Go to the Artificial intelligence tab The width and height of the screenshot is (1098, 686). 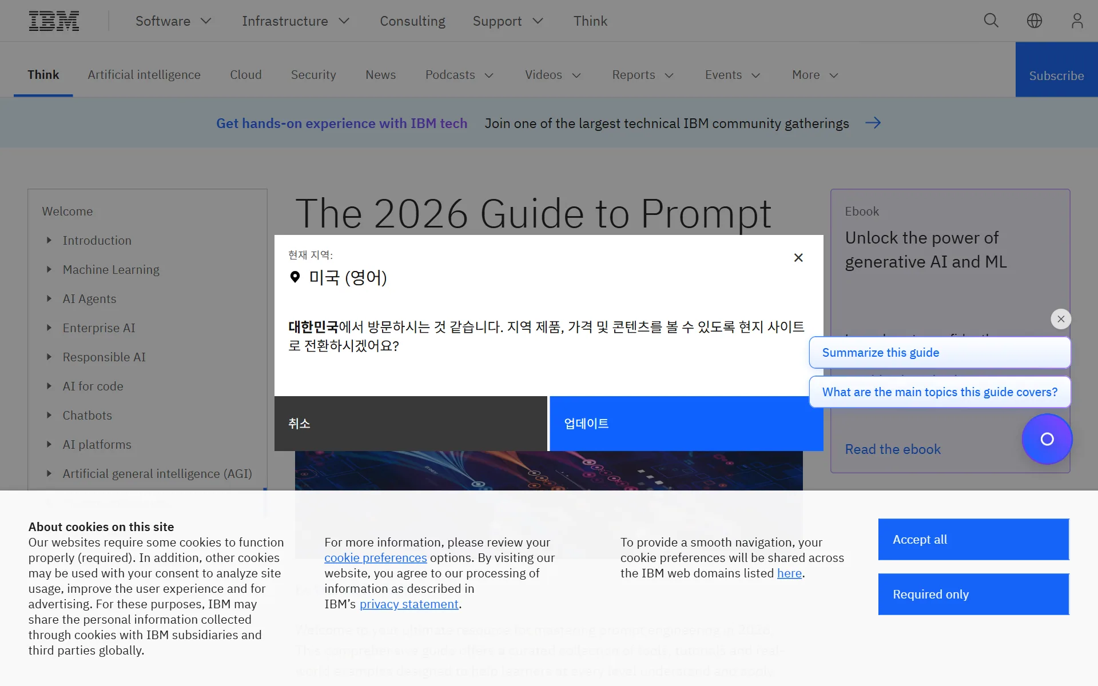click(x=144, y=75)
